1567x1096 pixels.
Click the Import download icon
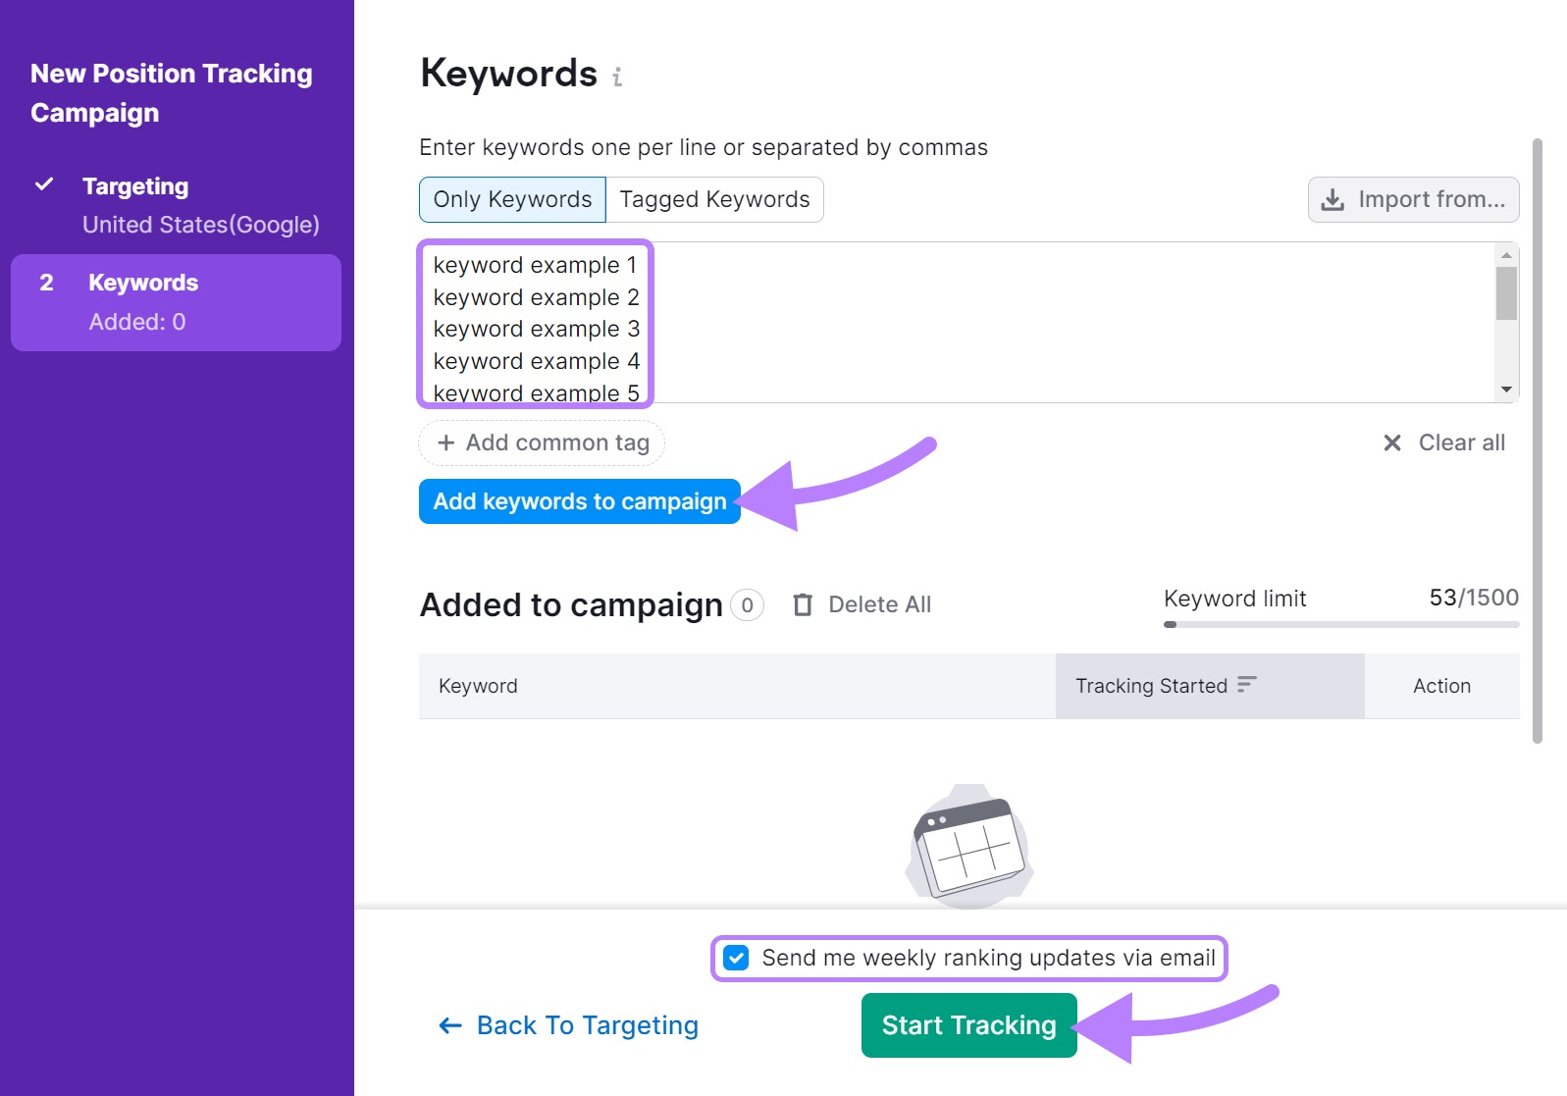click(x=1332, y=200)
